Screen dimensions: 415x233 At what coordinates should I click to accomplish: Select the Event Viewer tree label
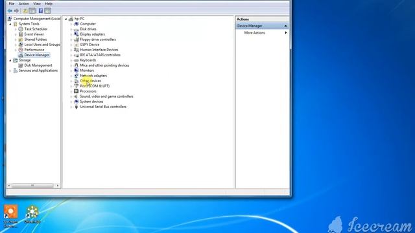tap(34, 34)
